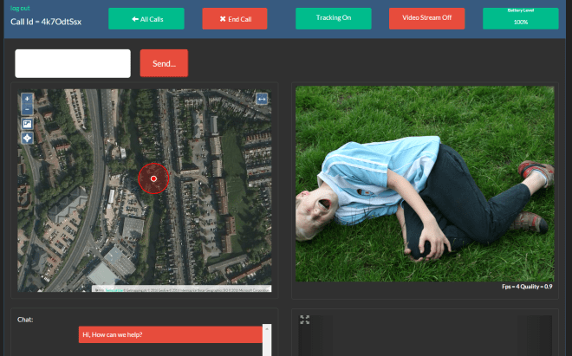Click the live video feed image
Viewport: 572px width, 356px height.
coord(425,183)
